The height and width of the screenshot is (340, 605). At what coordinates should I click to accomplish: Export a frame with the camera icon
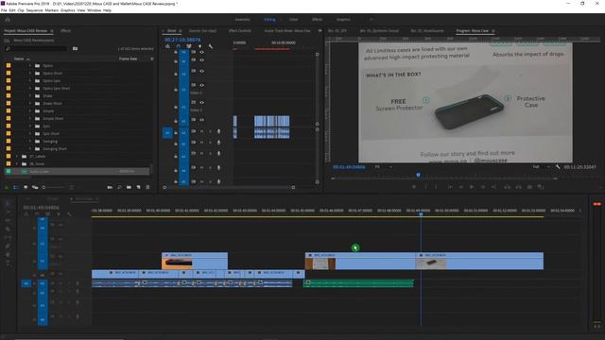(x=529, y=187)
